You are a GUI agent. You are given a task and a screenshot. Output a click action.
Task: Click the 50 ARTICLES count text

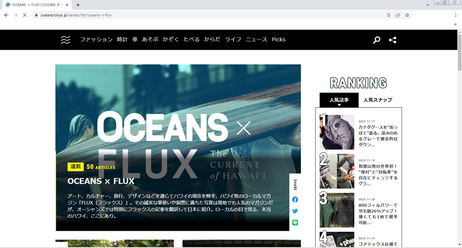101,167
